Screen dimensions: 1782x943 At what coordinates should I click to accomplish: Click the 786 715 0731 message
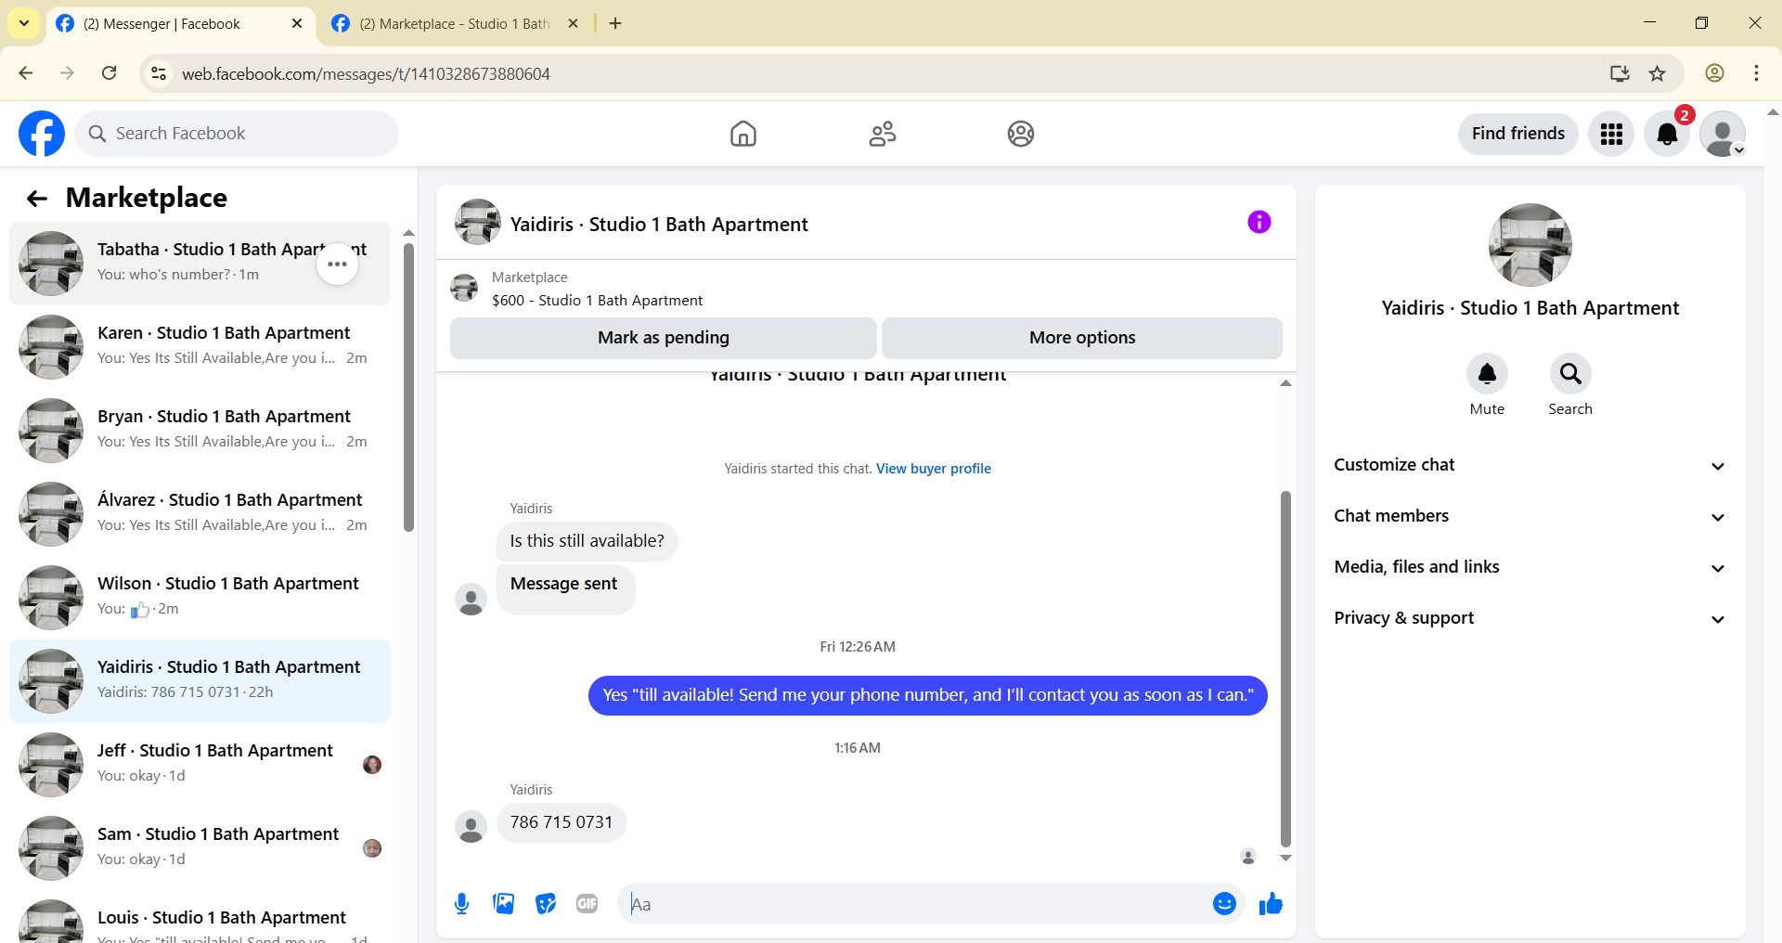point(562,822)
